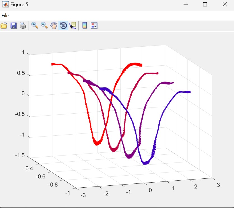Save the figure with the floppy disk icon
Screen dimensions: 234x208
click(x=13, y=26)
